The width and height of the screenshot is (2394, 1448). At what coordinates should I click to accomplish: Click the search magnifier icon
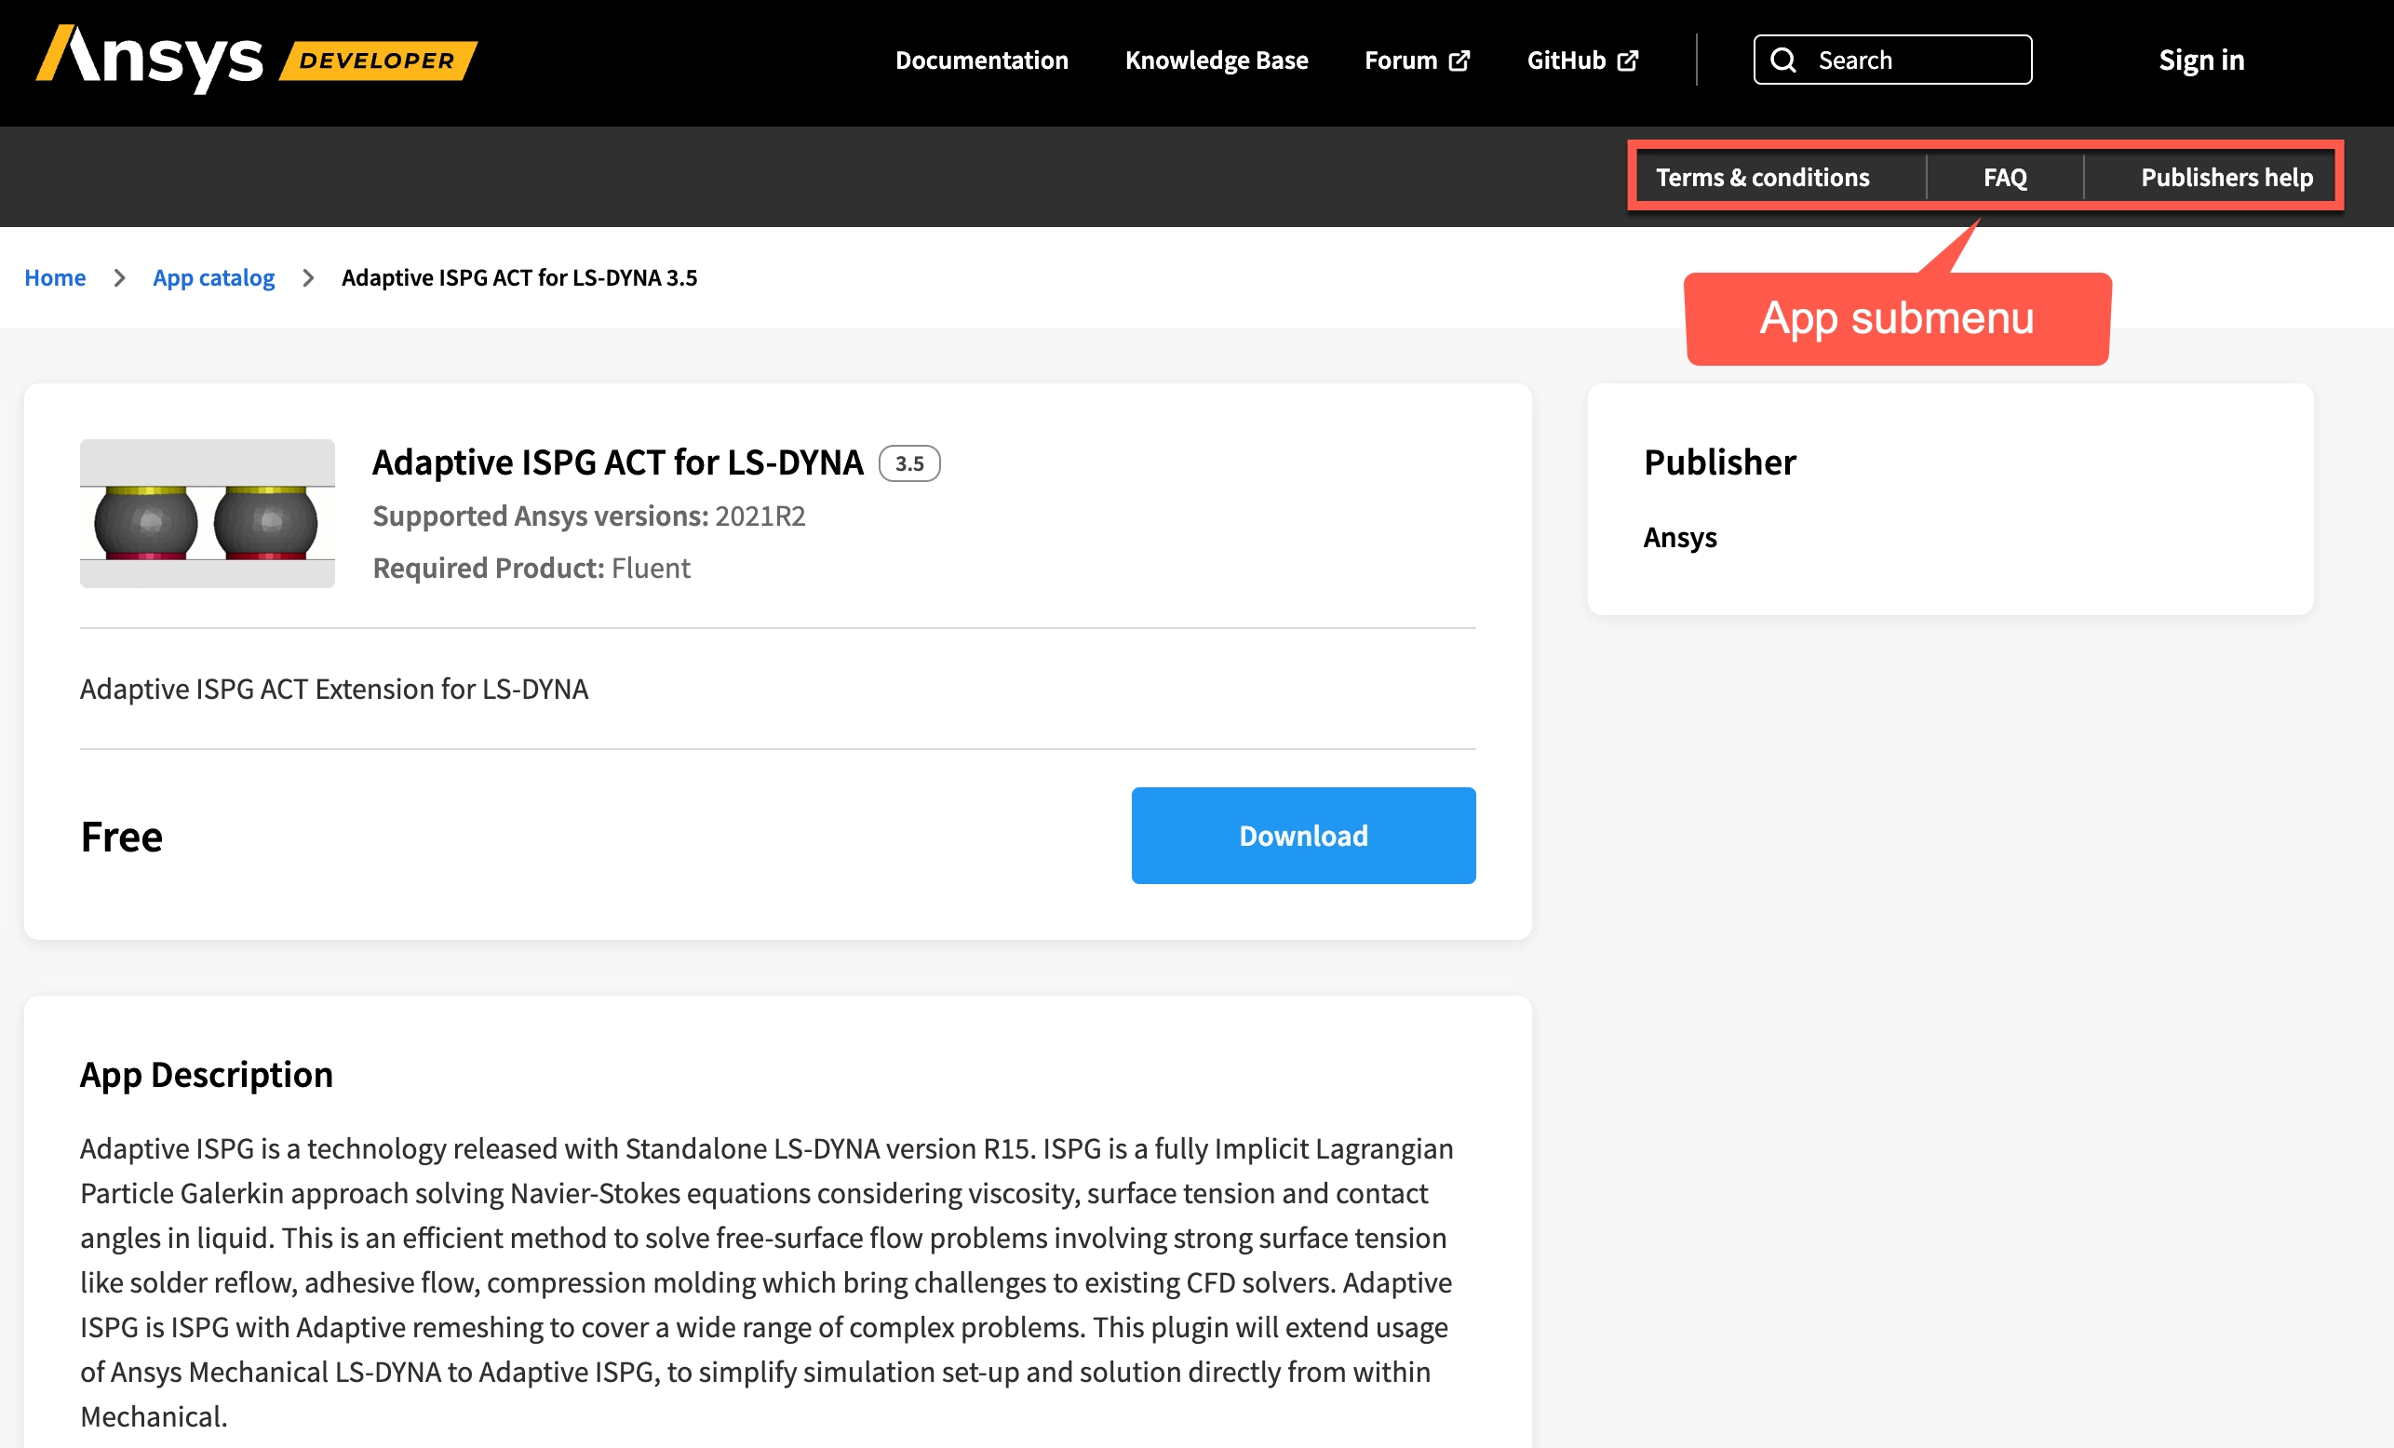[x=1782, y=60]
